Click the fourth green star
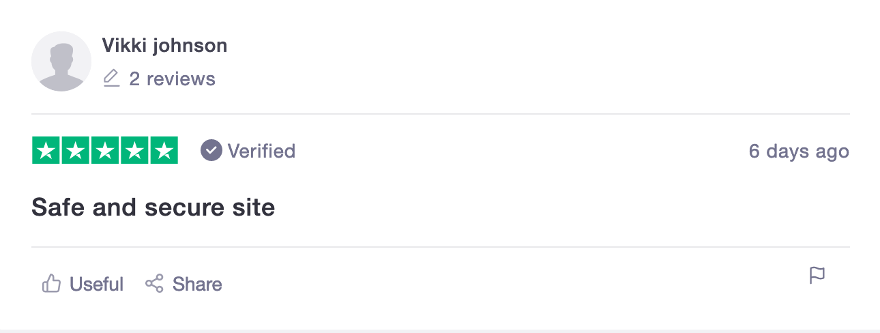Viewport: 880px width, 333px height. point(134,151)
